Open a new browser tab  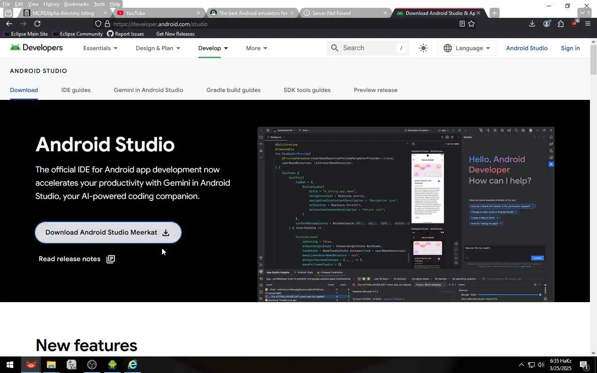494,13
